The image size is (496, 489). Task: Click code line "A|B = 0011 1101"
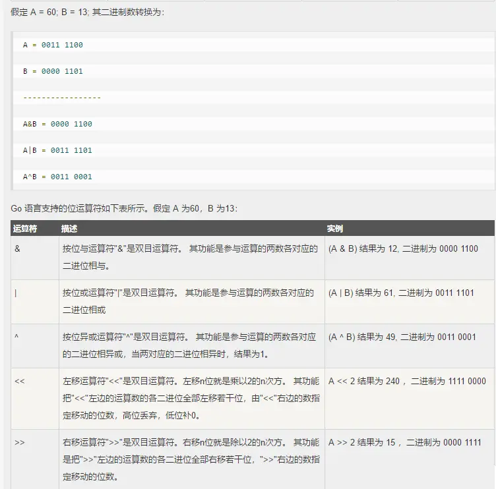pyautogui.click(x=57, y=150)
